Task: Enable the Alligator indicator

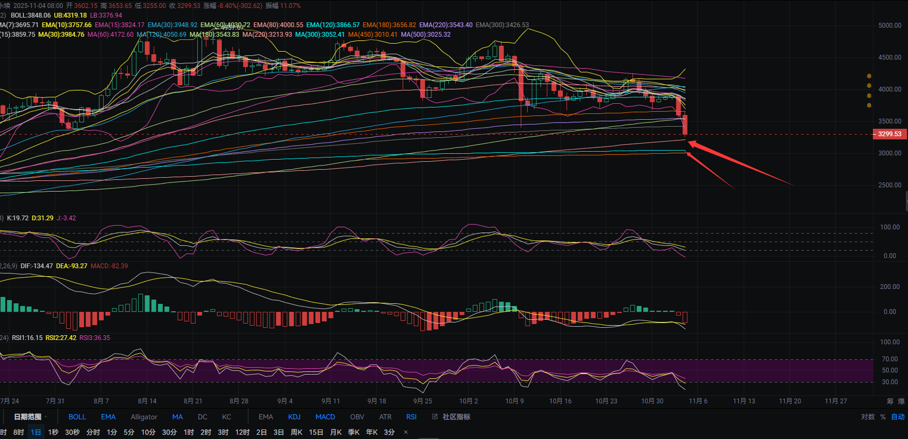Action: coord(144,417)
